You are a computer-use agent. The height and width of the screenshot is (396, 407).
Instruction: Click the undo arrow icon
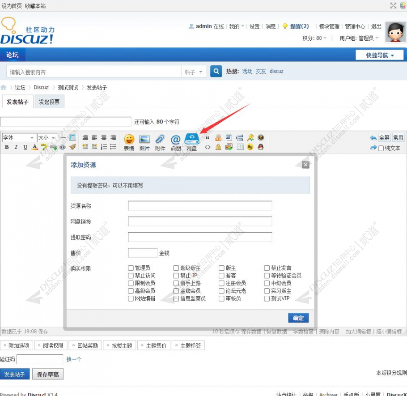coord(373,138)
